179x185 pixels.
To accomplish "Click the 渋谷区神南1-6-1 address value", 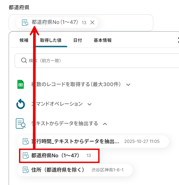I will (107, 170).
